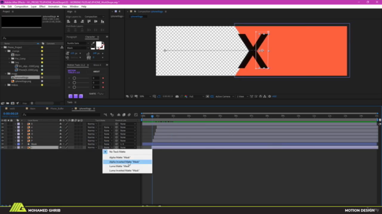This screenshot has height=214, width=382.
Task: Toggle visibility of layer 4
Action: point(2,134)
